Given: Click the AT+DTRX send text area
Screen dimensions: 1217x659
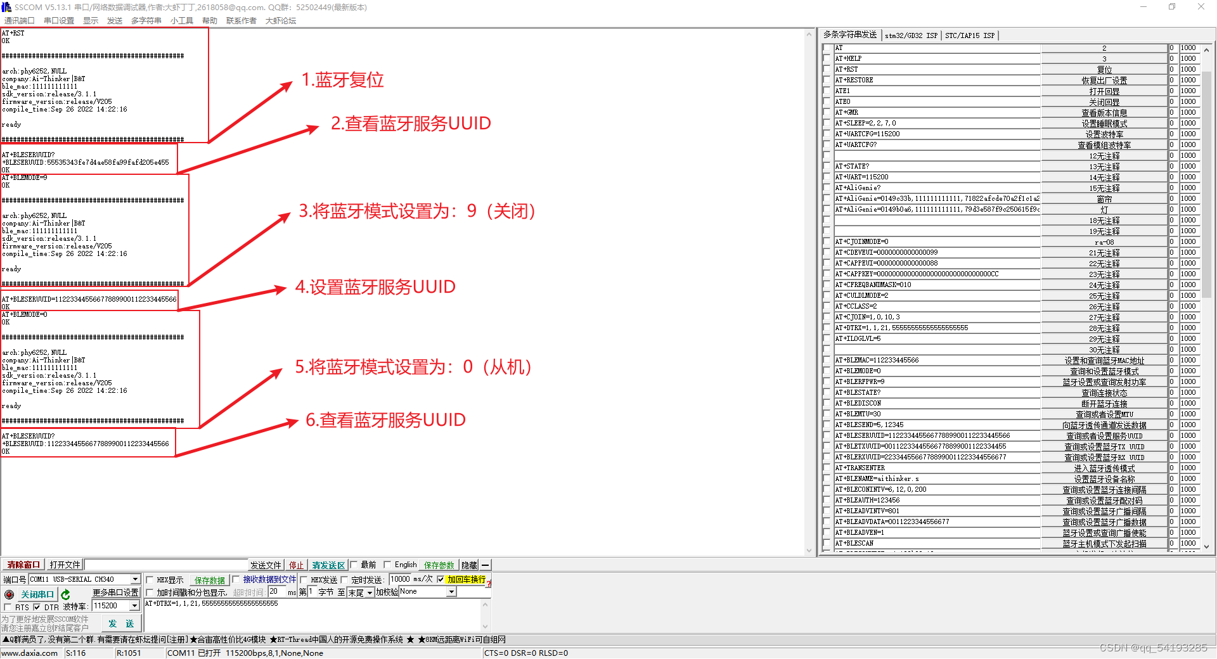Looking at the screenshot, I should coord(313,615).
